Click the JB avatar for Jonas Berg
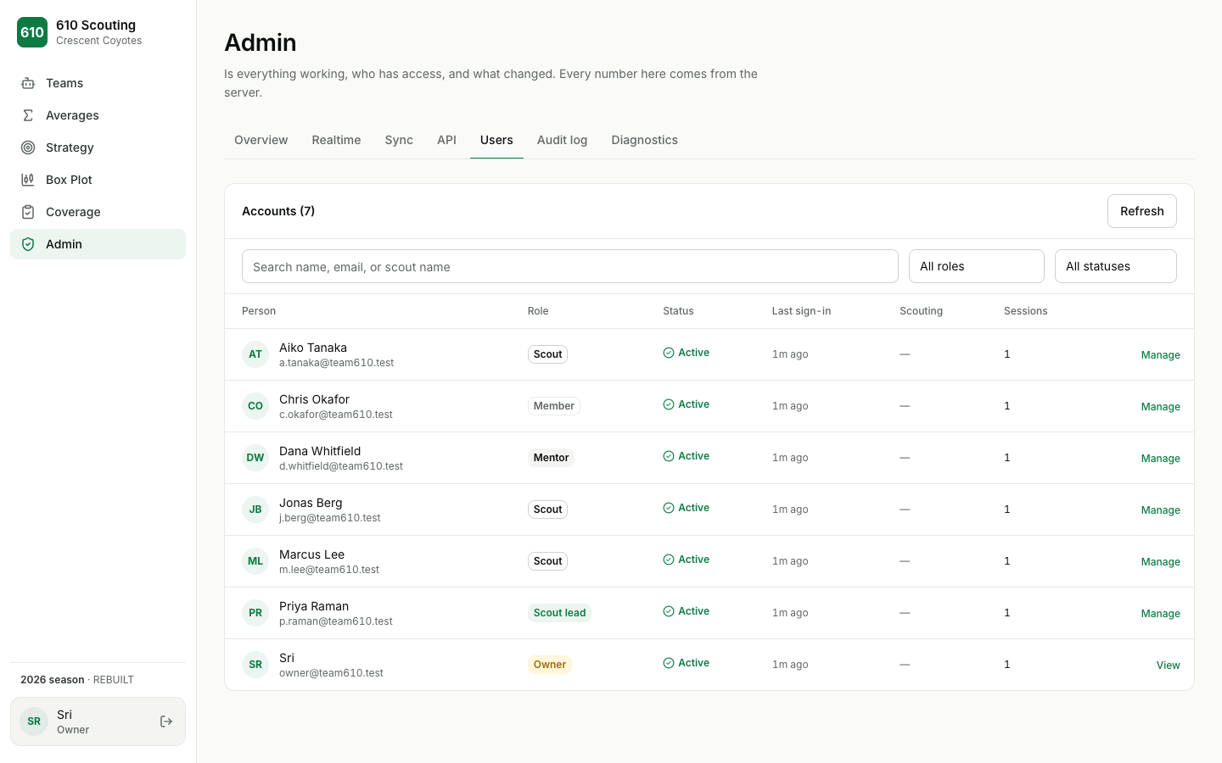Viewport: 1222px width, 763px height. [x=255, y=510]
